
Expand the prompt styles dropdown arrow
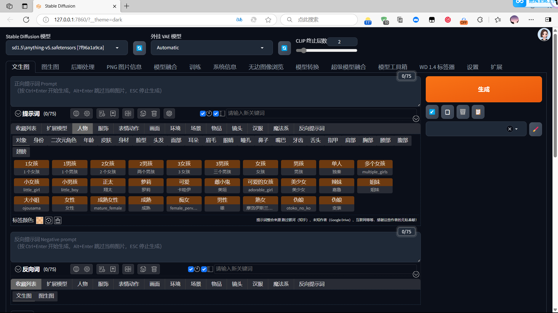(516, 129)
